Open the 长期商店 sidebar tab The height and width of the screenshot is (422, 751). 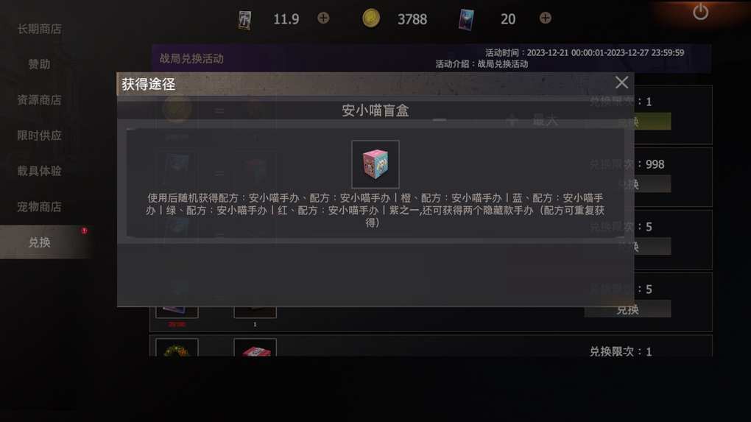click(x=39, y=29)
